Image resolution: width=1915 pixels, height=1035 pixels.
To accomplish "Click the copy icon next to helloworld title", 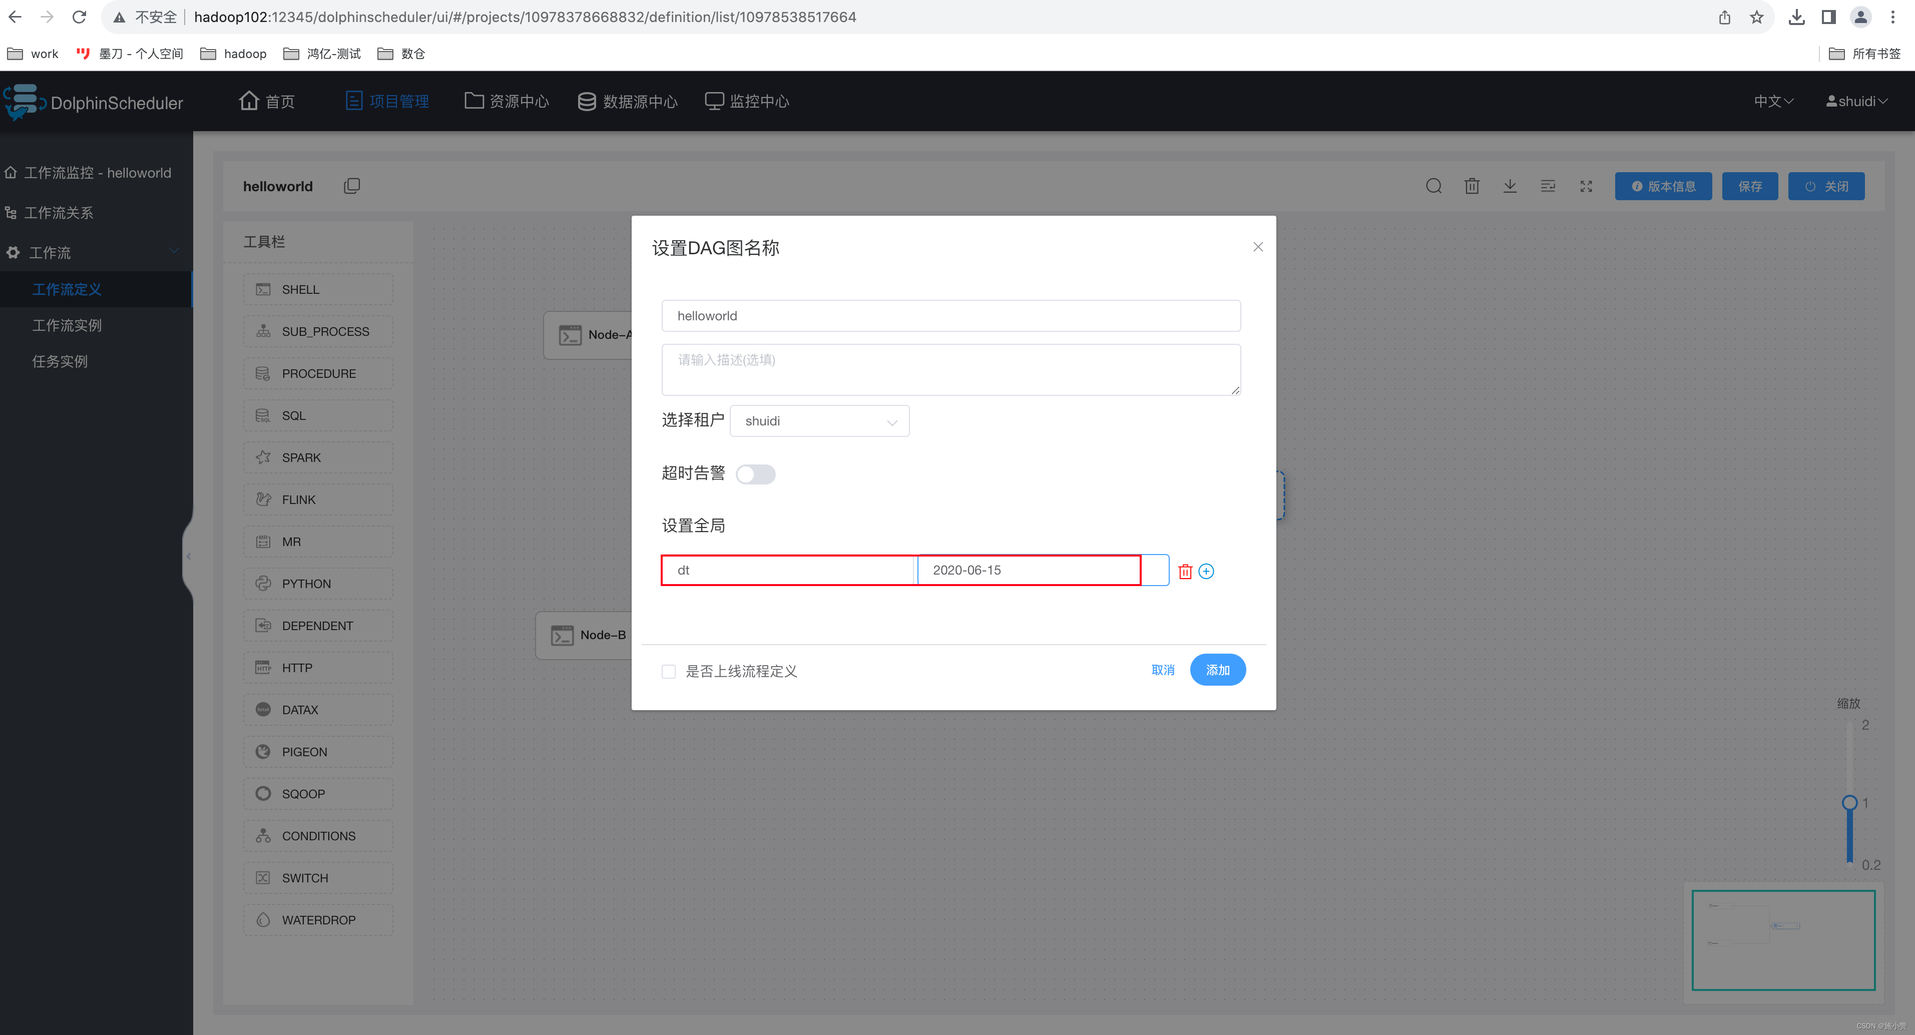I will point(352,186).
